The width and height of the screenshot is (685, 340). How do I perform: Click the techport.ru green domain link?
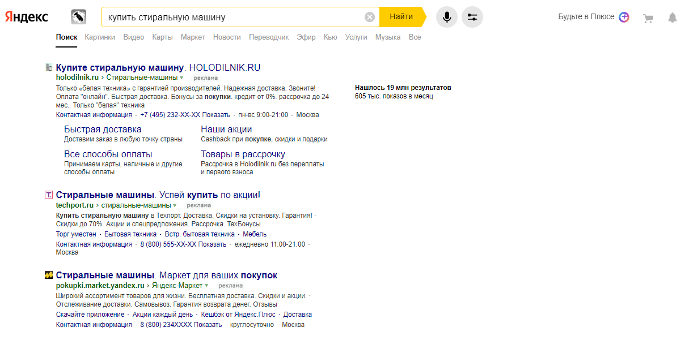(x=75, y=205)
